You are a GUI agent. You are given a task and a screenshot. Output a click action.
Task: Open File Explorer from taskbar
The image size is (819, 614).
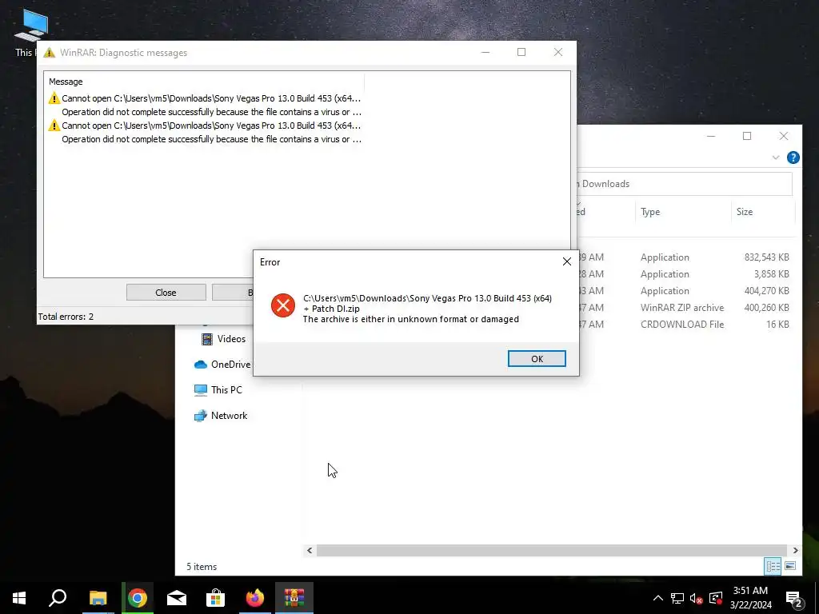pos(98,598)
